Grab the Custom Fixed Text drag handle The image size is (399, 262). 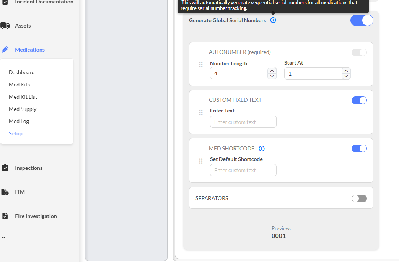[x=201, y=112]
